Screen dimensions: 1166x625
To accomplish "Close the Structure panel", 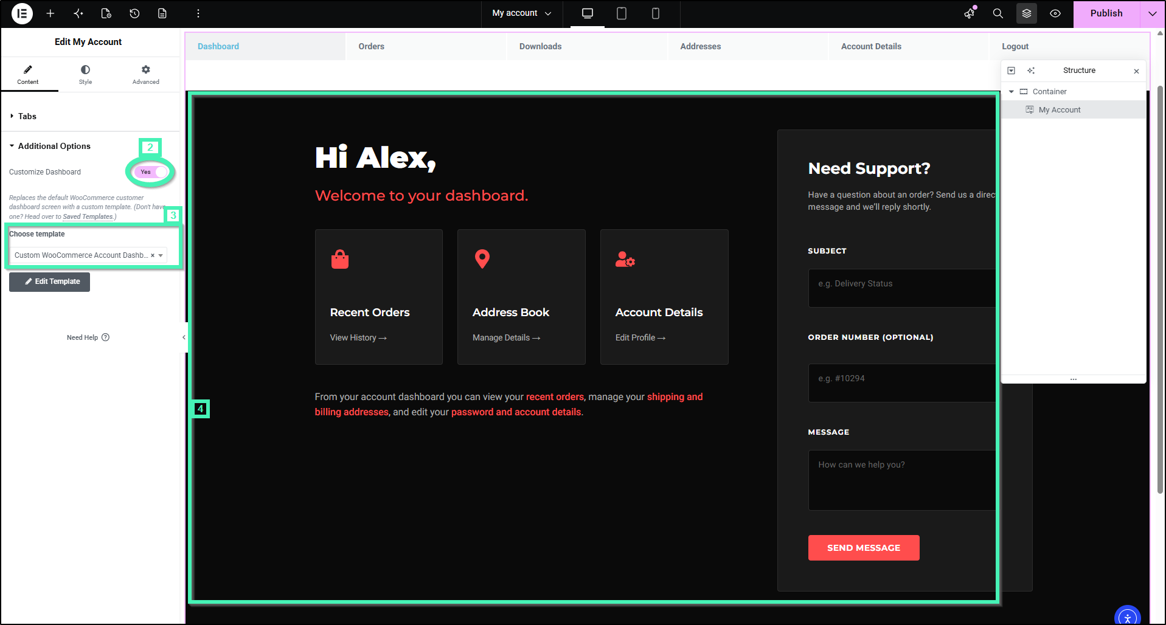I will pos(1136,71).
